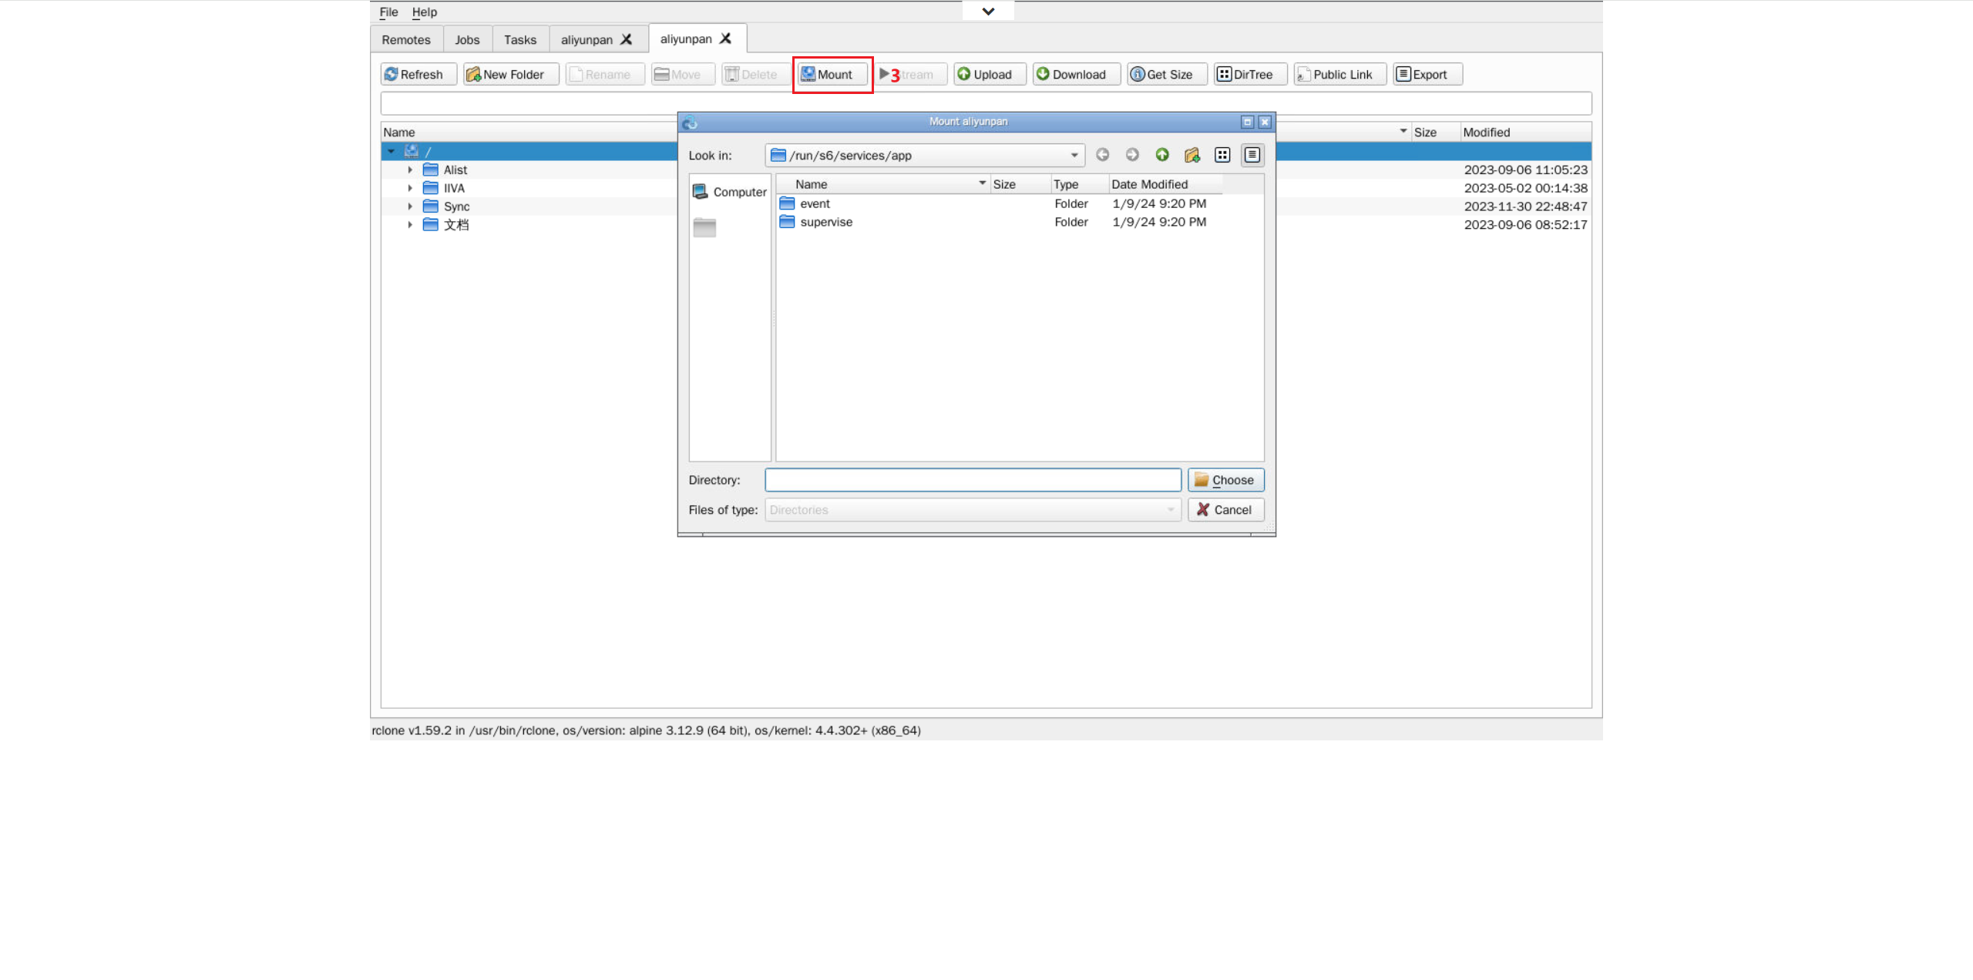Go to parent directory in dialog
1973x980 pixels.
click(1162, 155)
